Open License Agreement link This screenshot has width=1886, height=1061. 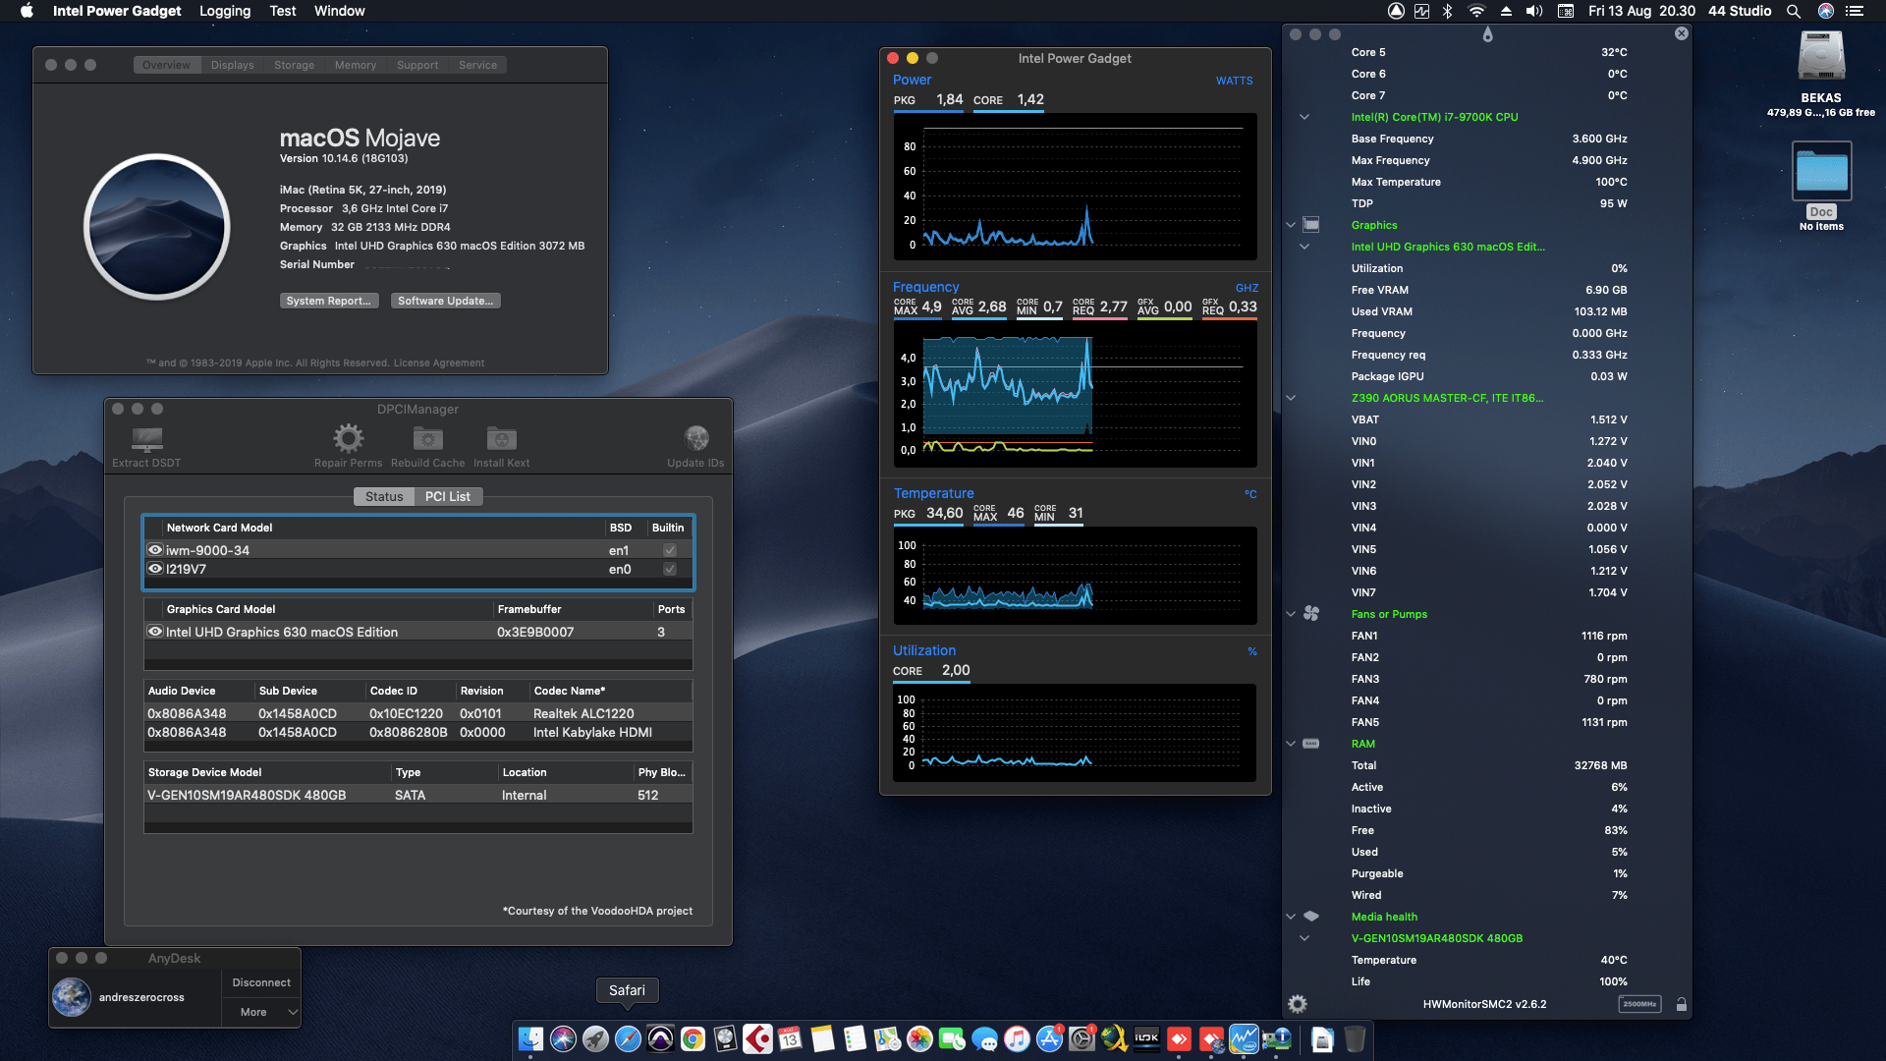tap(439, 363)
